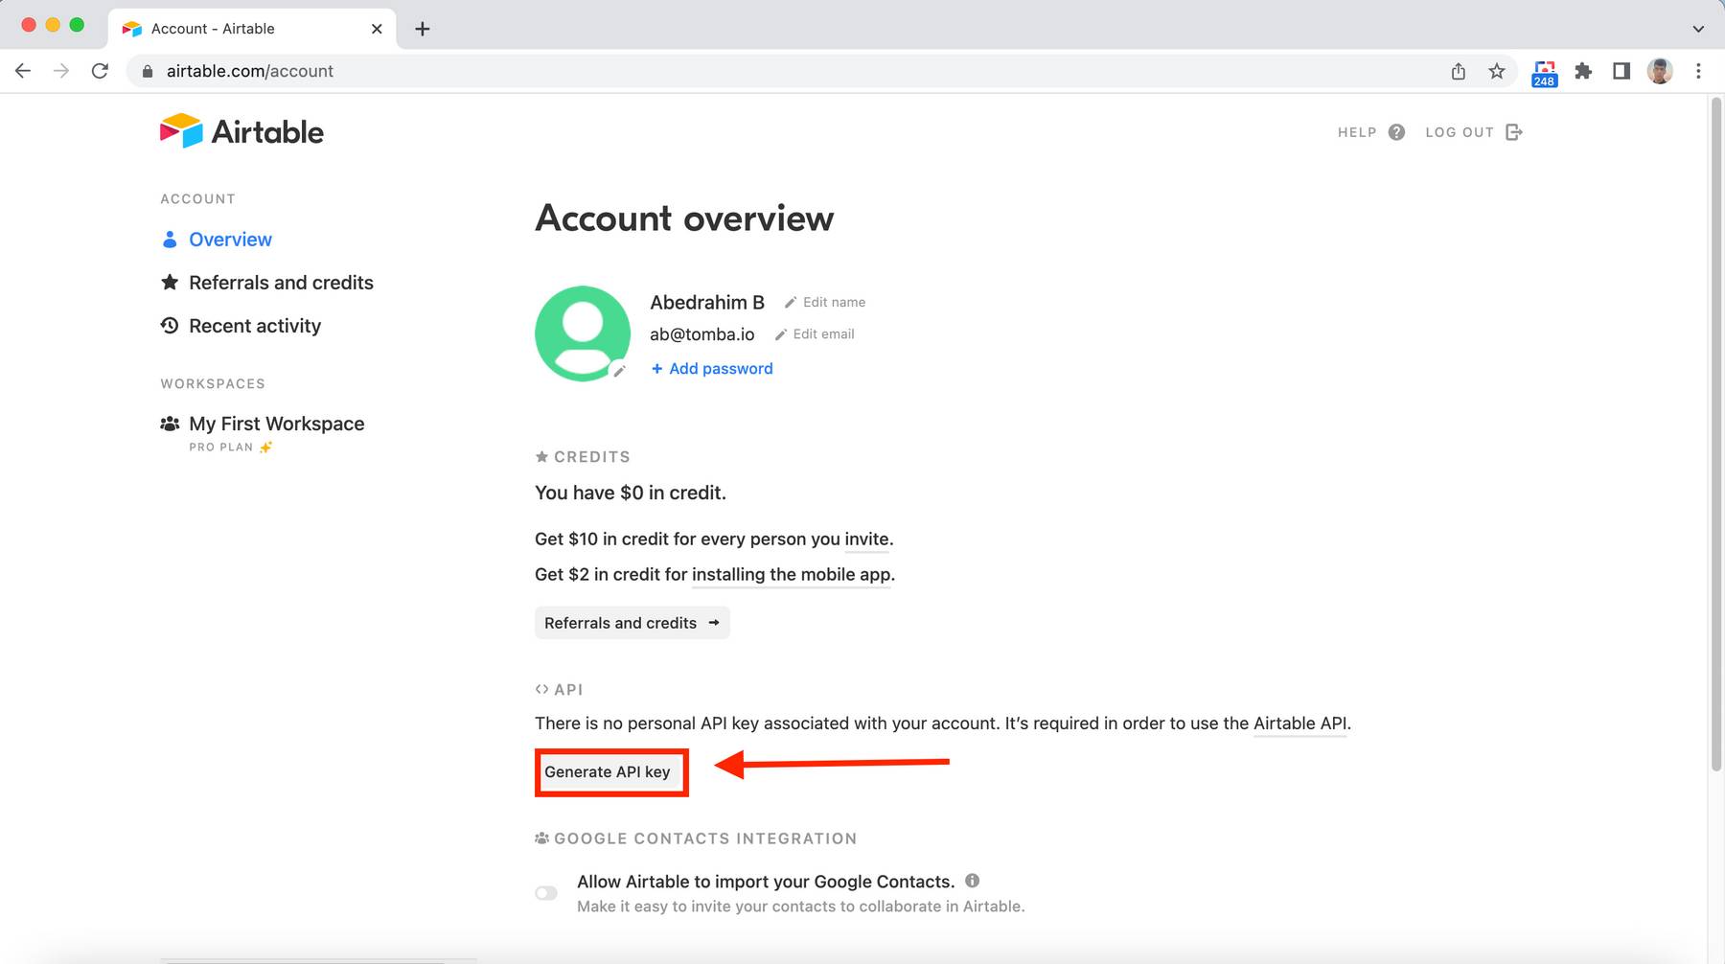
Task: Click the browser forward arrow
Action: pos(61,71)
